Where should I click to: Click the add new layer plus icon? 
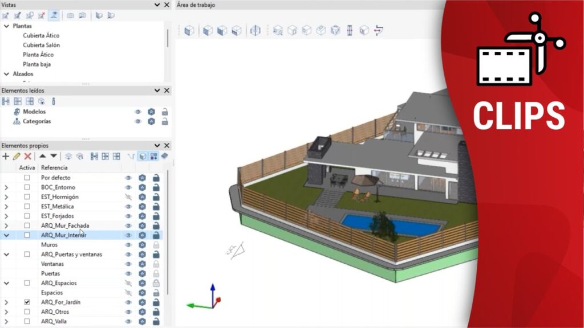6,156
